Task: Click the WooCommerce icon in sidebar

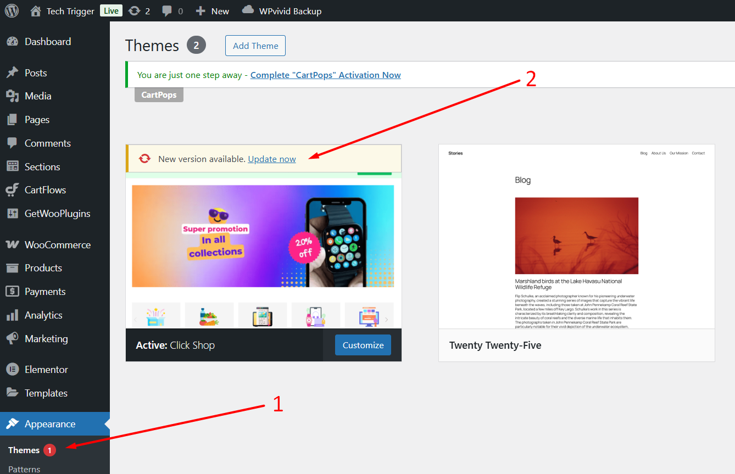Action: (12, 245)
